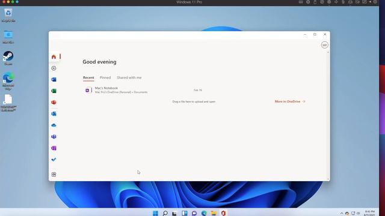
Task: Open File Explorer from the taskbar
Action: click(214, 213)
